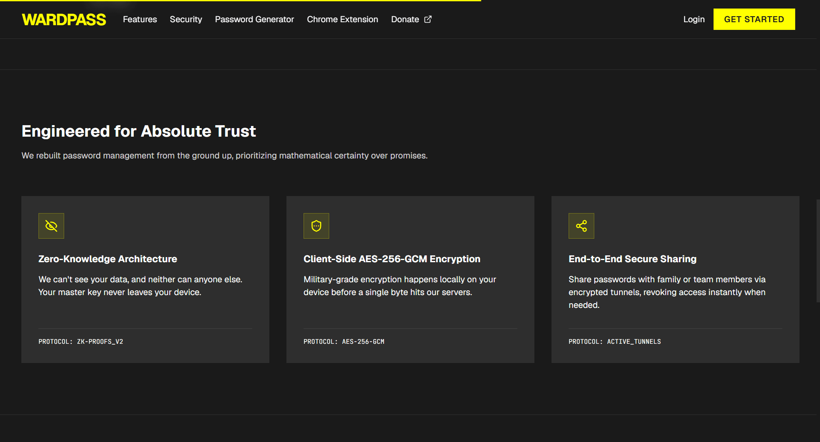
Task: Click the WARDPASS logo
Action: coord(64,20)
